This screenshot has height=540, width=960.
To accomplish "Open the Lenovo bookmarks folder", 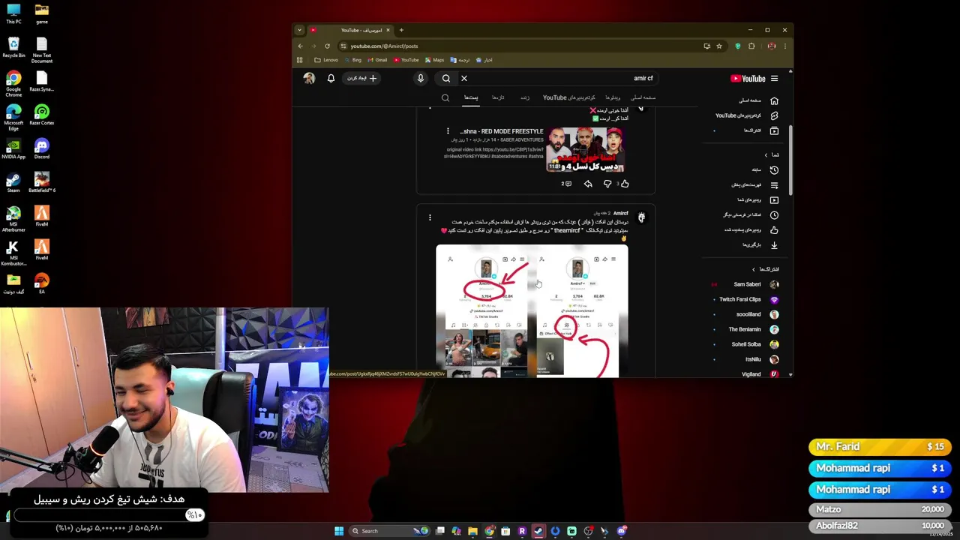I will pyautogui.click(x=326, y=60).
